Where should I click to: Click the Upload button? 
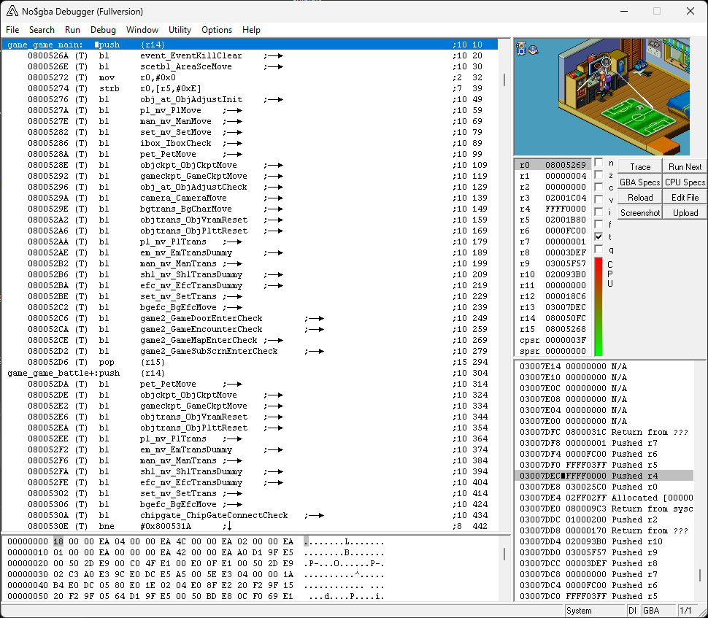(685, 212)
